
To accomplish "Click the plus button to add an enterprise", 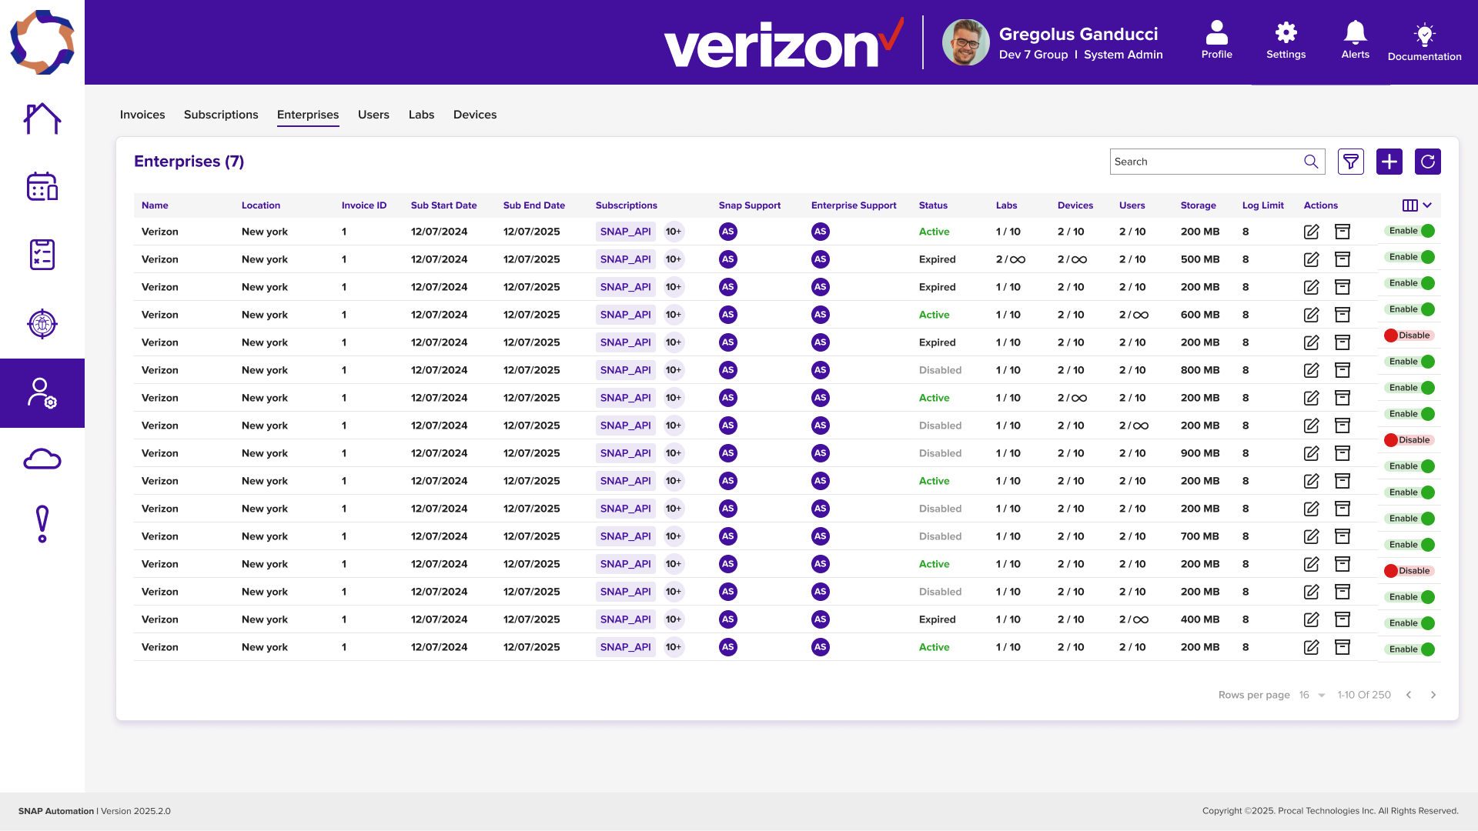I will point(1389,162).
